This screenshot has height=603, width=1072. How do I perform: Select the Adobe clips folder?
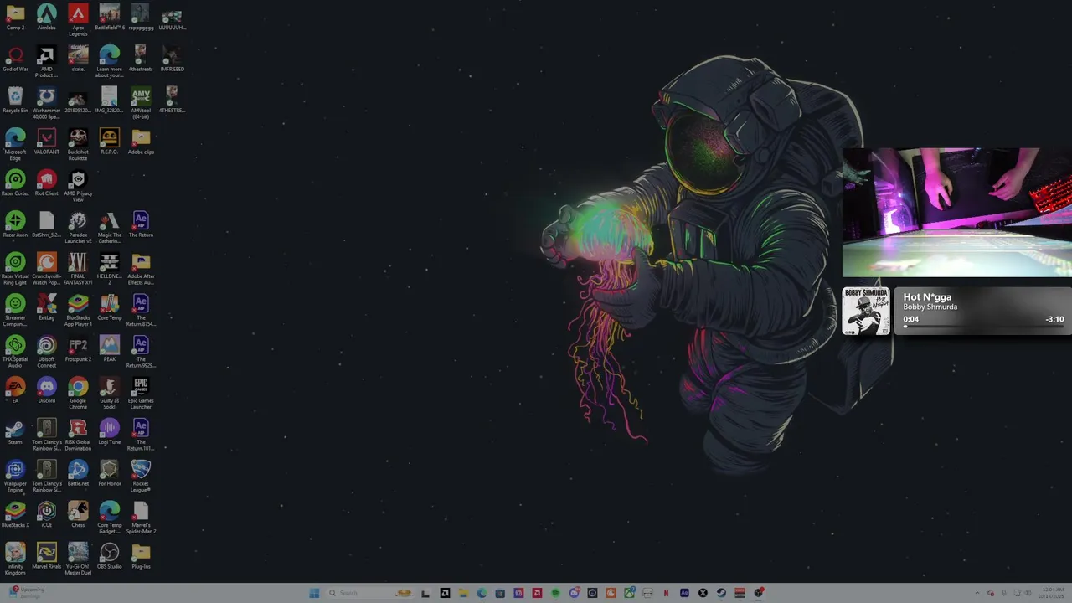coord(141,141)
